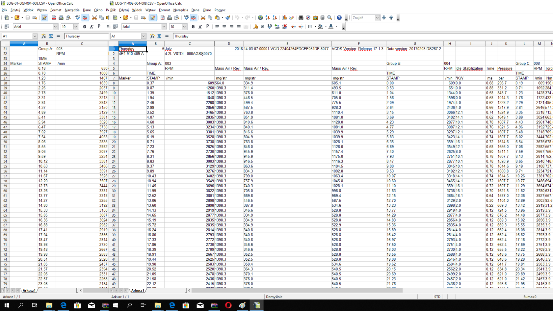Delete decimal place icon
Viewport: 553px width, 311px height.
(x=284, y=27)
